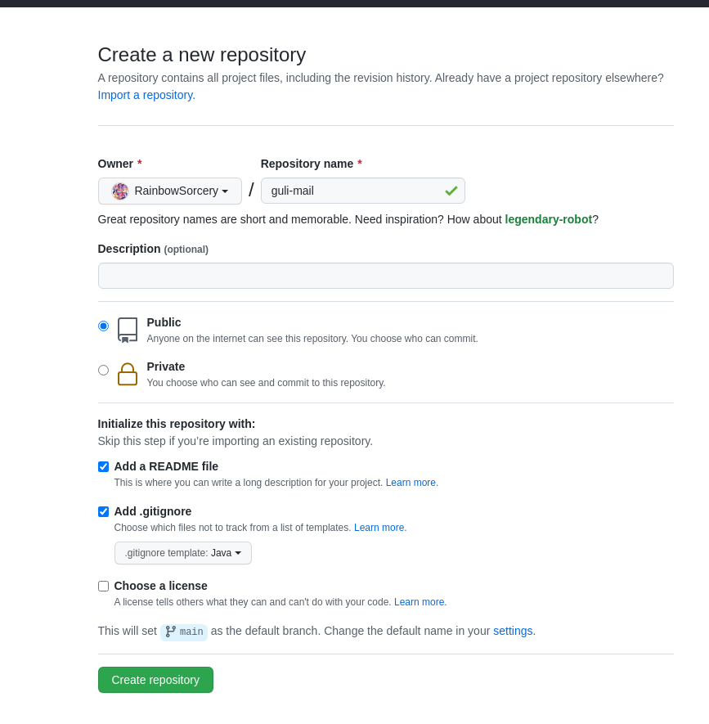Click the Public repository book icon
The width and height of the screenshot is (709, 724).
(x=128, y=330)
